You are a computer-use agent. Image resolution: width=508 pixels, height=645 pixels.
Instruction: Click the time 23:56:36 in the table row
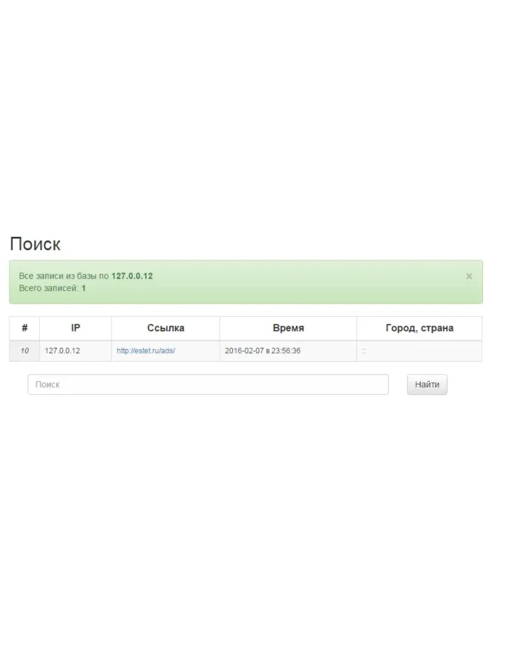pos(287,351)
